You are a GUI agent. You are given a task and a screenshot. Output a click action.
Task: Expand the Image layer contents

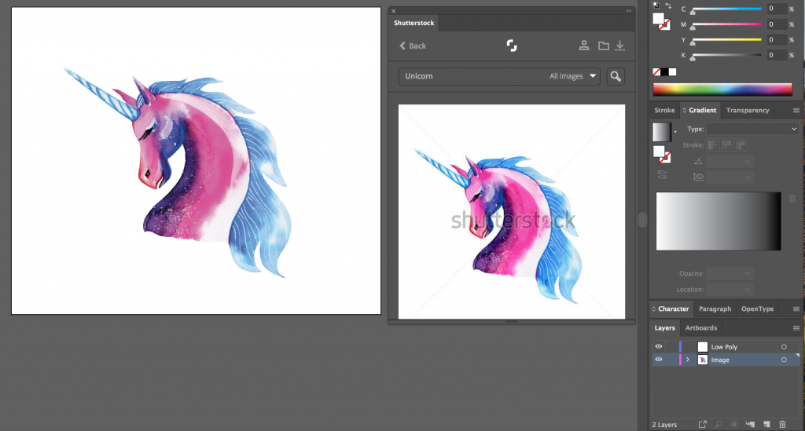[x=688, y=360]
